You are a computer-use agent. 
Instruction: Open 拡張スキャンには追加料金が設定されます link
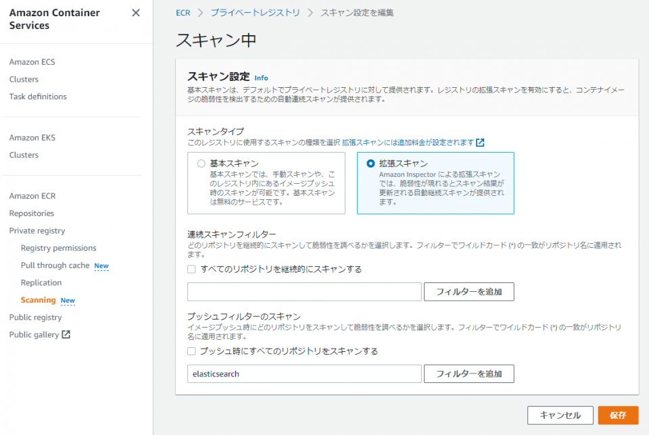pyautogui.click(x=408, y=143)
